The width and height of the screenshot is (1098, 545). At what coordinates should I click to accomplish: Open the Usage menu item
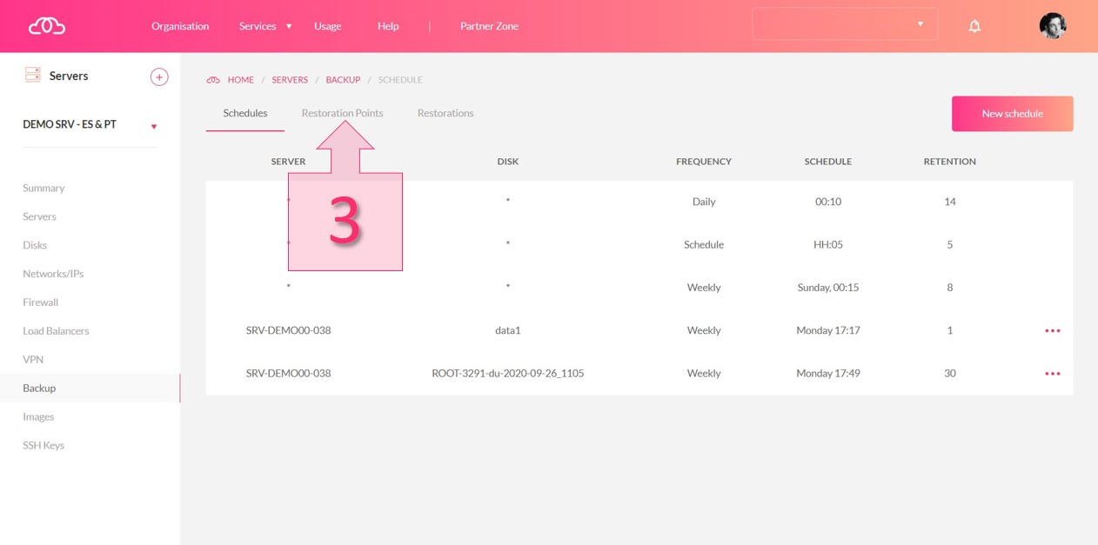[x=327, y=26]
